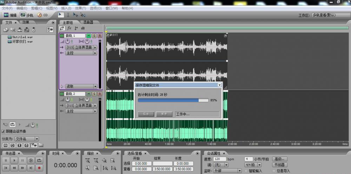Switch to Edit view (编辑) button
Viewport: 351px width, 174px height.
[x=10, y=15]
